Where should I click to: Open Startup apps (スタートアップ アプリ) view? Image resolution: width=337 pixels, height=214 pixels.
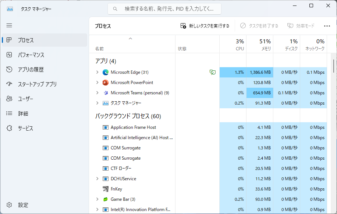click(x=9, y=84)
